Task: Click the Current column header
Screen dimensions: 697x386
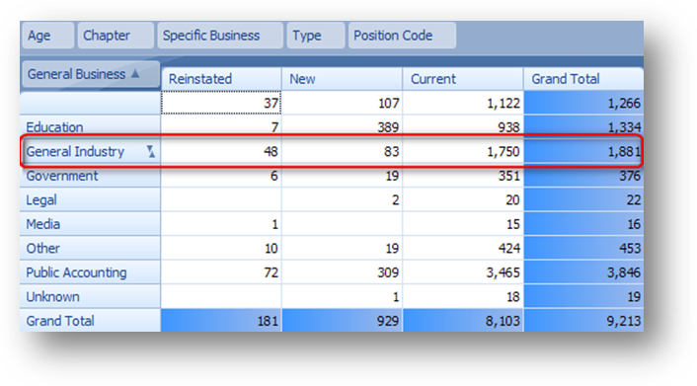Action: pyautogui.click(x=463, y=79)
